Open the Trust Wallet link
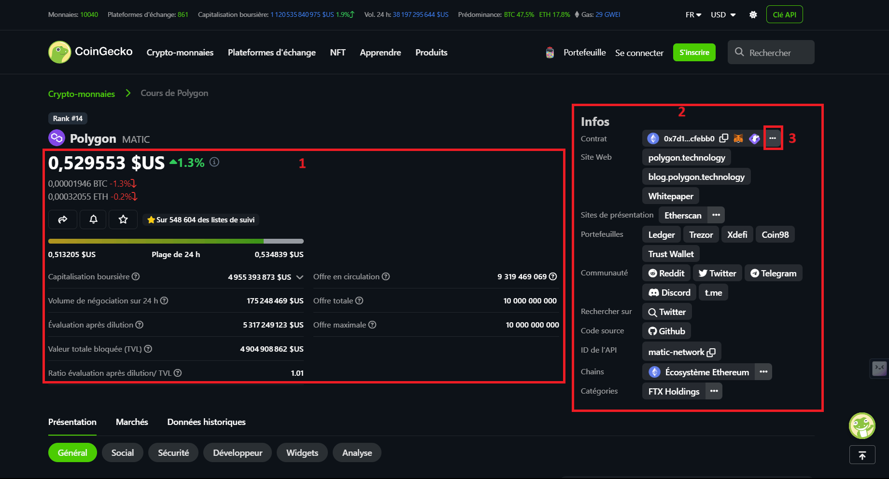 (x=671, y=254)
